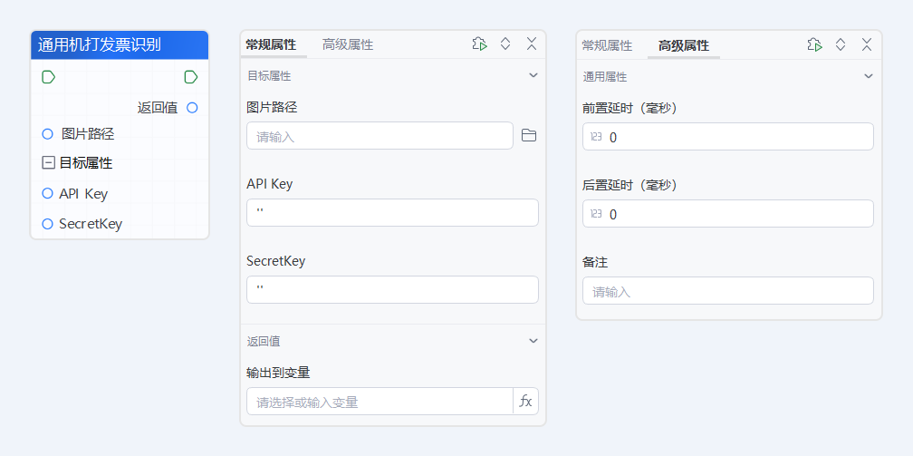Click the green input flow port on the node

pyautogui.click(x=49, y=77)
